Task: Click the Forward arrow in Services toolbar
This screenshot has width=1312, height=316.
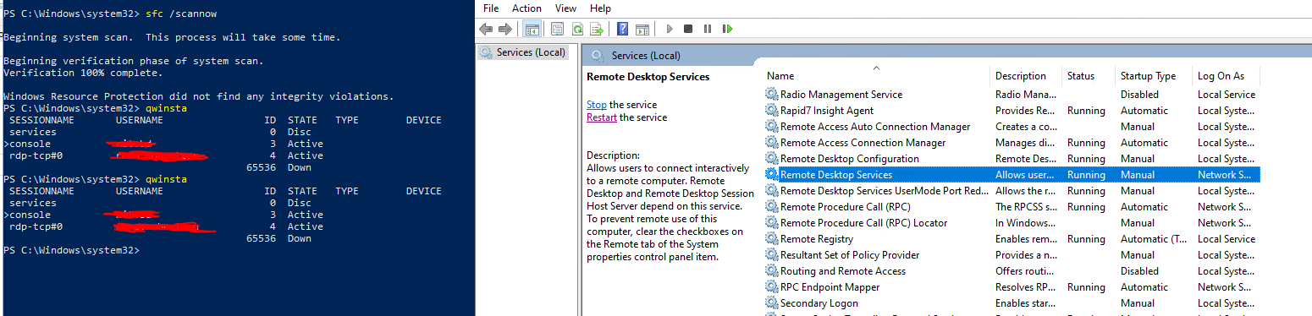Action: [505, 29]
